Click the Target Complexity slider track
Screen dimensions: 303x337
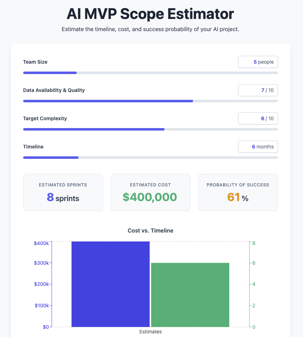150,129
